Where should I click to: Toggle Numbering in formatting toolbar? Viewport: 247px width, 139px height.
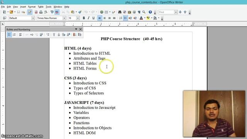pos(120,18)
